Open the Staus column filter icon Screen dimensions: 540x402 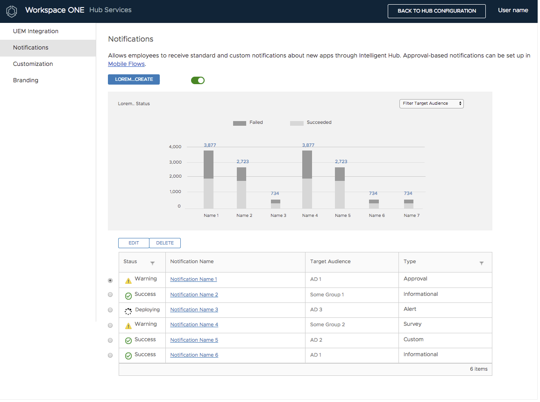click(x=153, y=263)
